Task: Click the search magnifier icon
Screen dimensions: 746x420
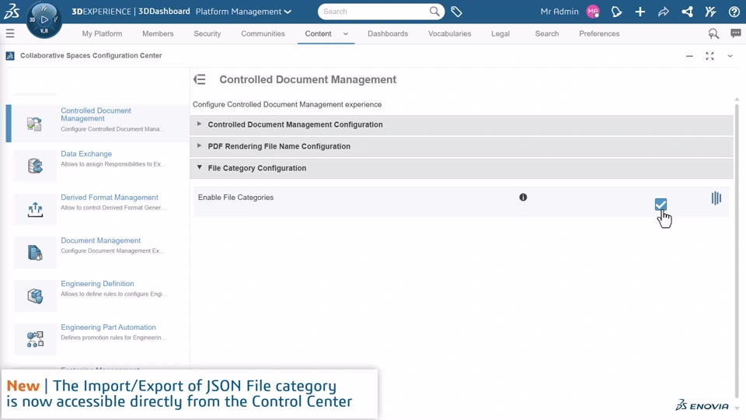Action: click(x=434, y=12)
